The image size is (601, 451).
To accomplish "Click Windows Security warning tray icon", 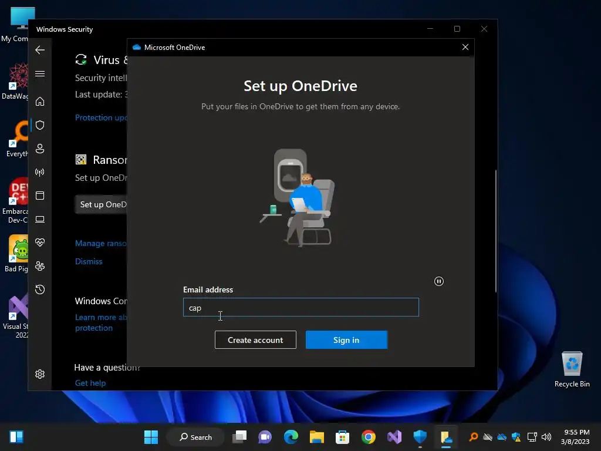I will click(x=516, y=437).
